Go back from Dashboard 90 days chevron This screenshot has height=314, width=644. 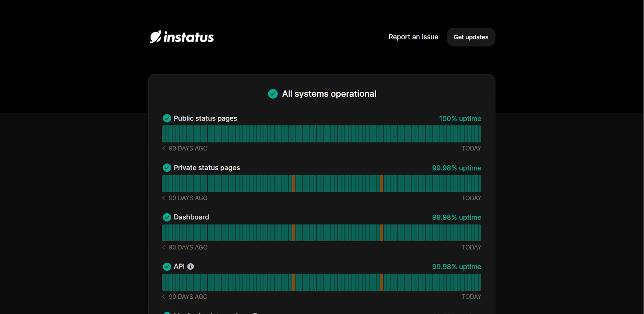click(164, 247)
